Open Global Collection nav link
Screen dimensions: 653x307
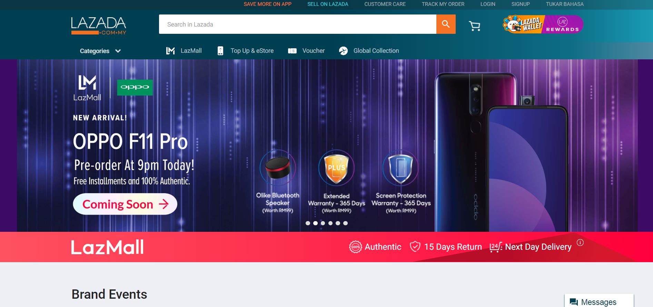click(376, 51)
